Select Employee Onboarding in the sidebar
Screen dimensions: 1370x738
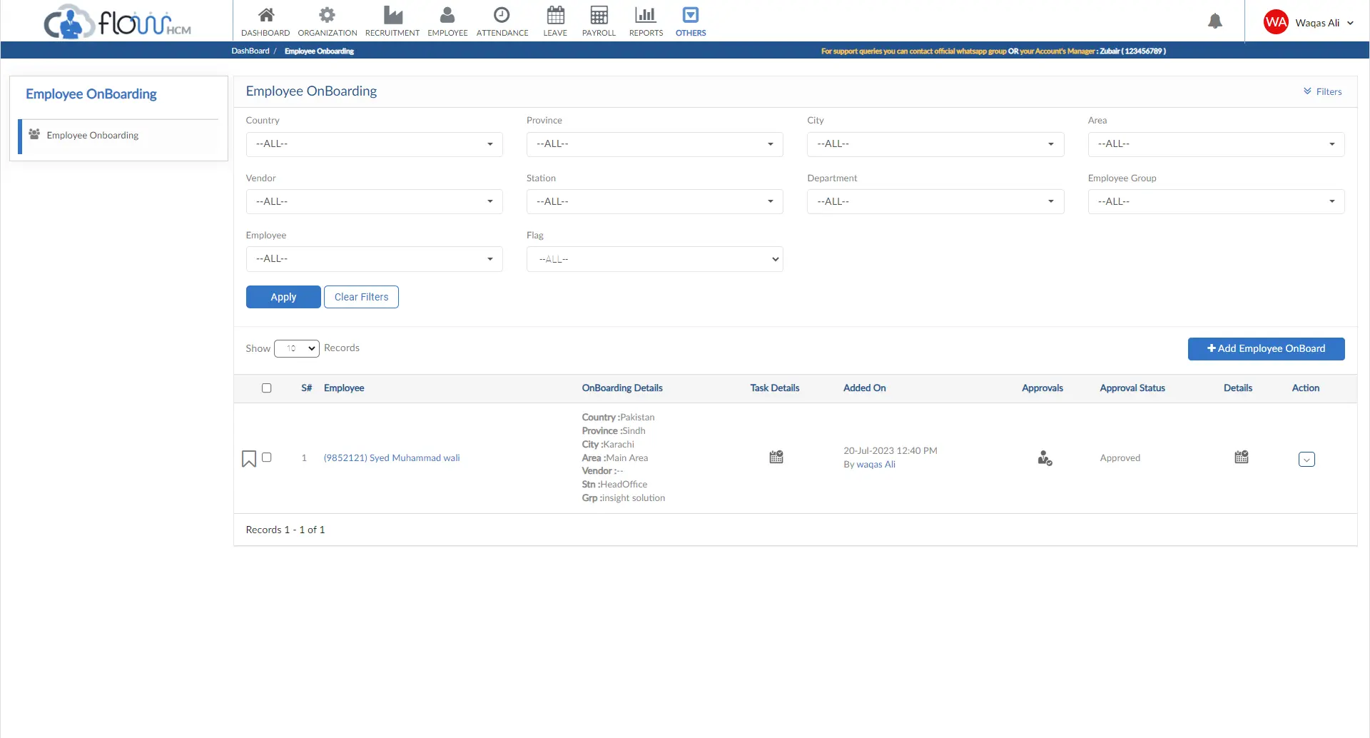(x=93, y=136)
